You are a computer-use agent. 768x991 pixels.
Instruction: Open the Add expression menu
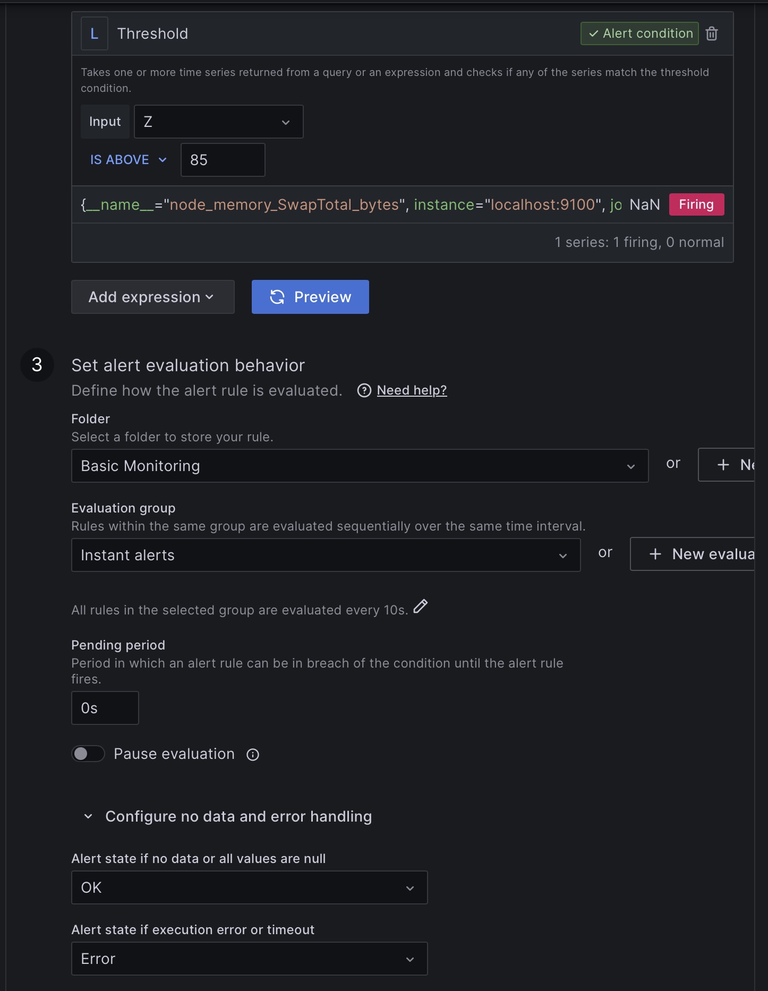click(x=152, y=297)
